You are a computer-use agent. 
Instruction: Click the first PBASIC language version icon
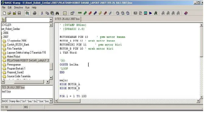[x=118, y=13]
